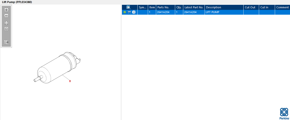Image resolution: width=290 pixels, height=120 pixels.
Task: Select the LIFT PUMP description cell
Action: coord(224,12)
